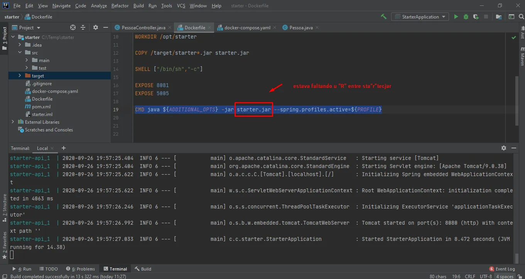Open the StarterApplication run configuration dropdown
Image resolution: width=525 pixels, height=279 pixels.
click(420, 17)
